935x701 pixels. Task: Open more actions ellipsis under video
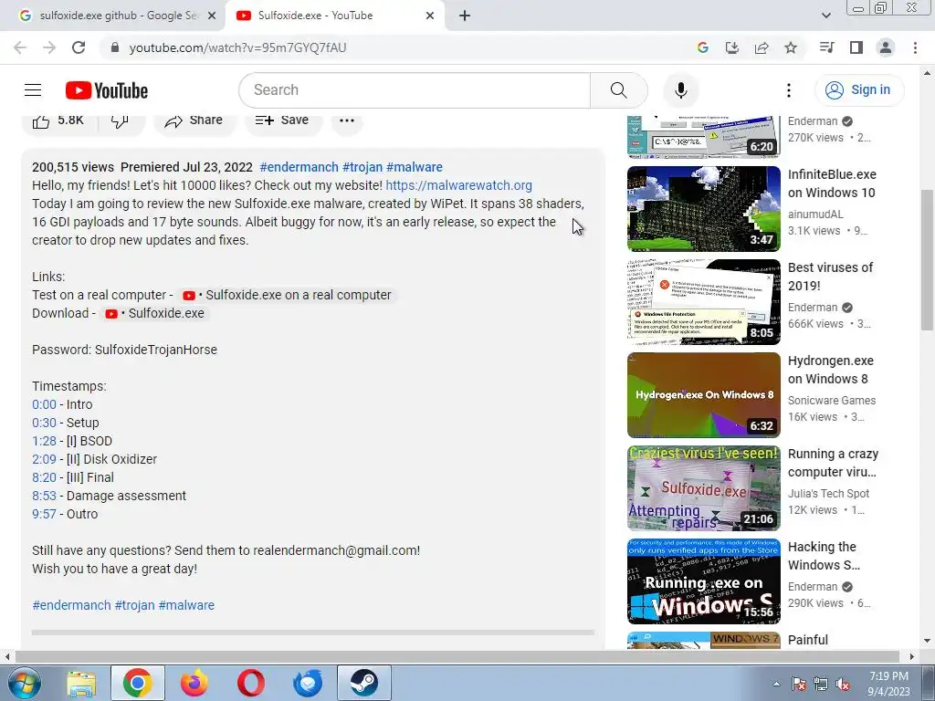point(346,120)
